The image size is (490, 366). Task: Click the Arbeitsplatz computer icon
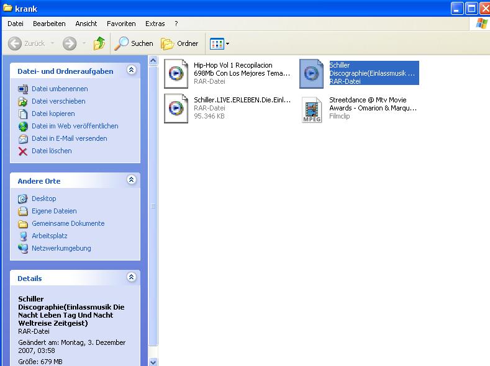tap(23, 236)
